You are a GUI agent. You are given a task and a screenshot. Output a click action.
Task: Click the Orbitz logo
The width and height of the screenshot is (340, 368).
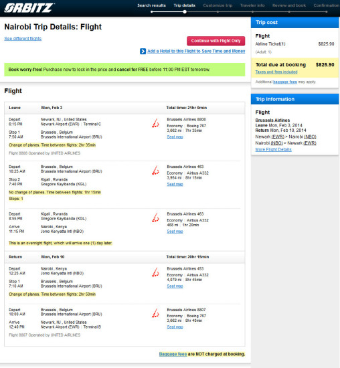[29, 8]
